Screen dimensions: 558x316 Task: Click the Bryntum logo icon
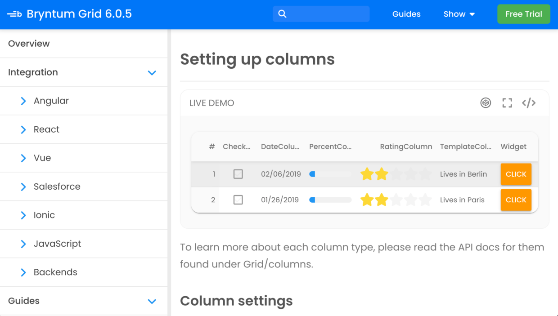click(x=14, y=14)
